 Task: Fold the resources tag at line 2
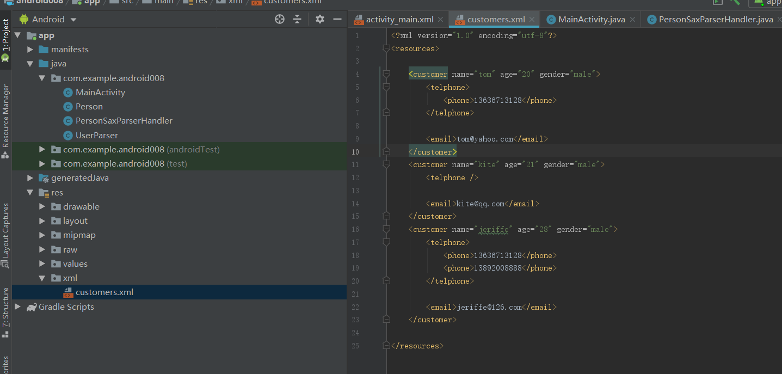pyautogui.click(x=386, y=48)
